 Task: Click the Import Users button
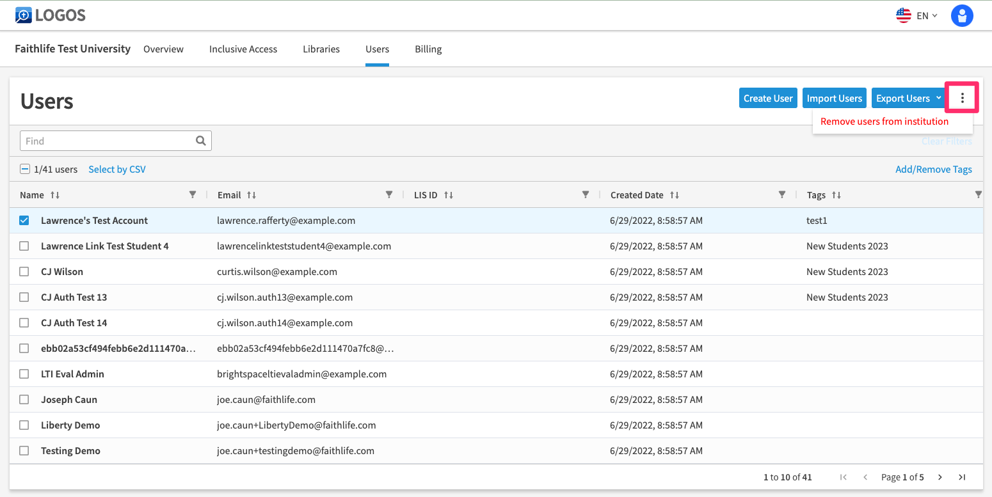pos(835,98)
